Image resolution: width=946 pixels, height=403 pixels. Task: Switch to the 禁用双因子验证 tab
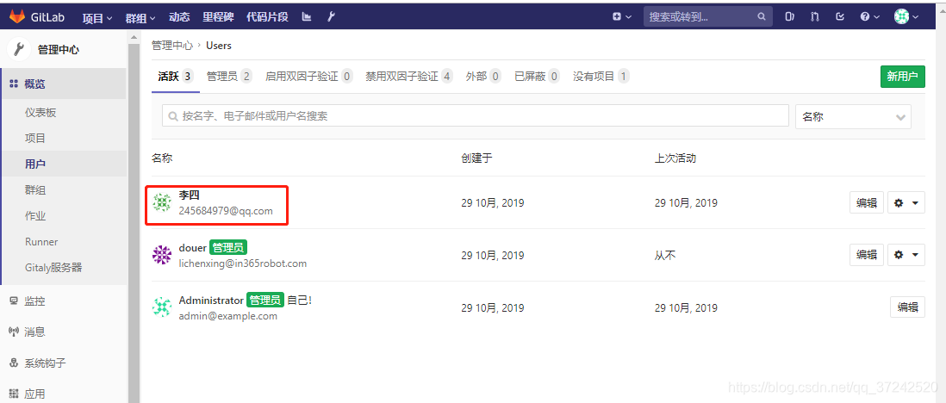[409, 77]
